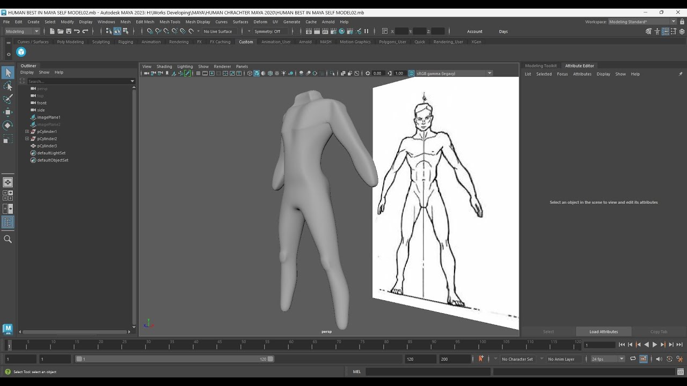Open the Script Editor icon at bottom right
Screen dimensions: 687x386
[x=679, y=372]
